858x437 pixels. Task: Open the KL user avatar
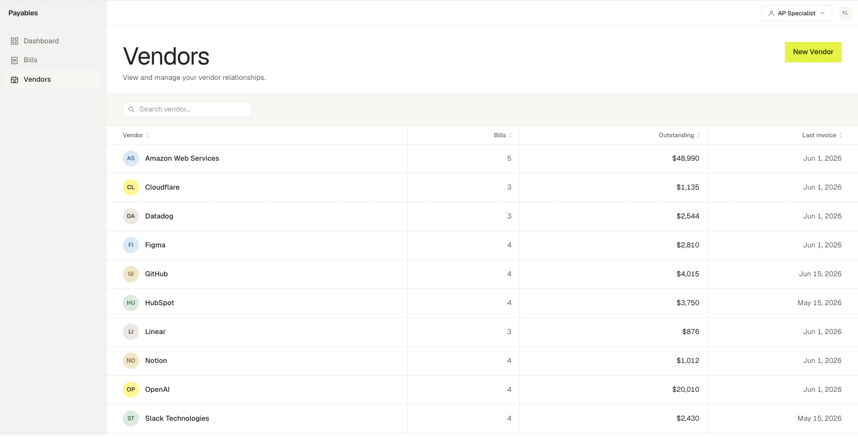point(845,13)
